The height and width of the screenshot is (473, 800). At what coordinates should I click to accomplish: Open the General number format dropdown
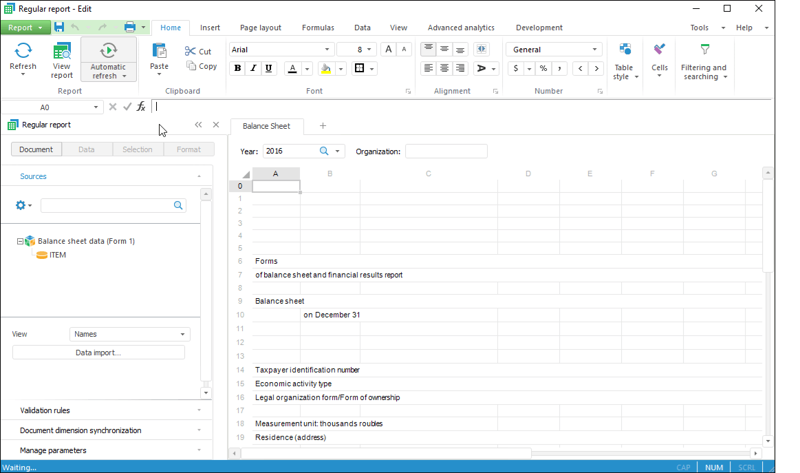(594, 50)
